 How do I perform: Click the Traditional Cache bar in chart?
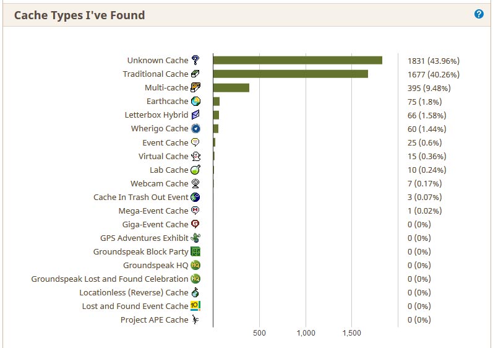click(x=291, y=74)
